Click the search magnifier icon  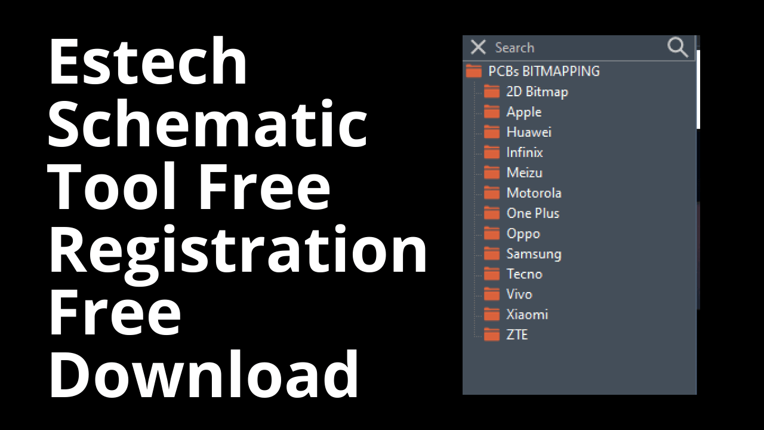coord(677,47)
